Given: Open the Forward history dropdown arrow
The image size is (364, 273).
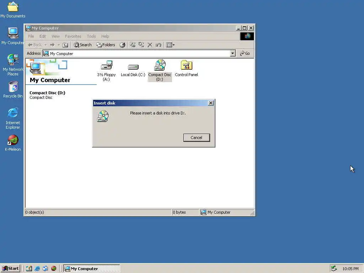Looking at the screenshot, I should coord(59,45).
